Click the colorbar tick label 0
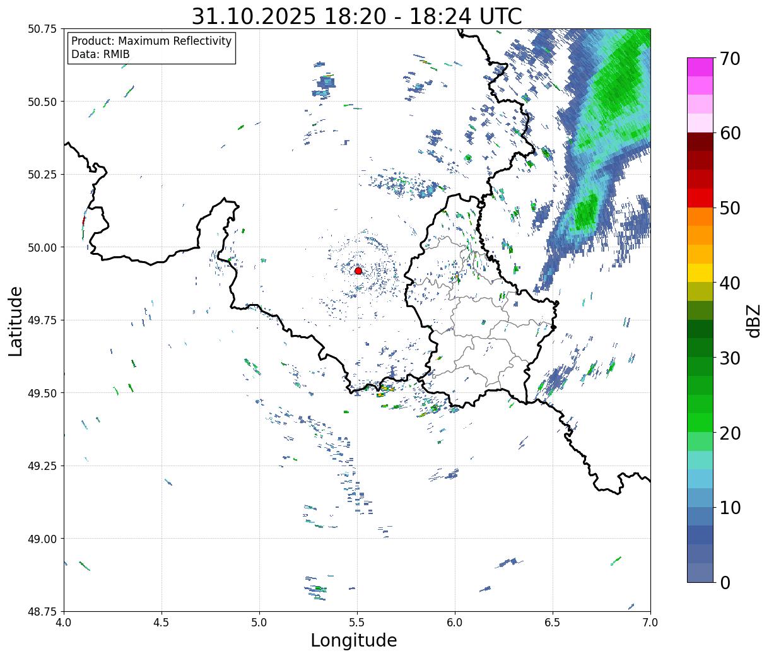 pos(725,582)
